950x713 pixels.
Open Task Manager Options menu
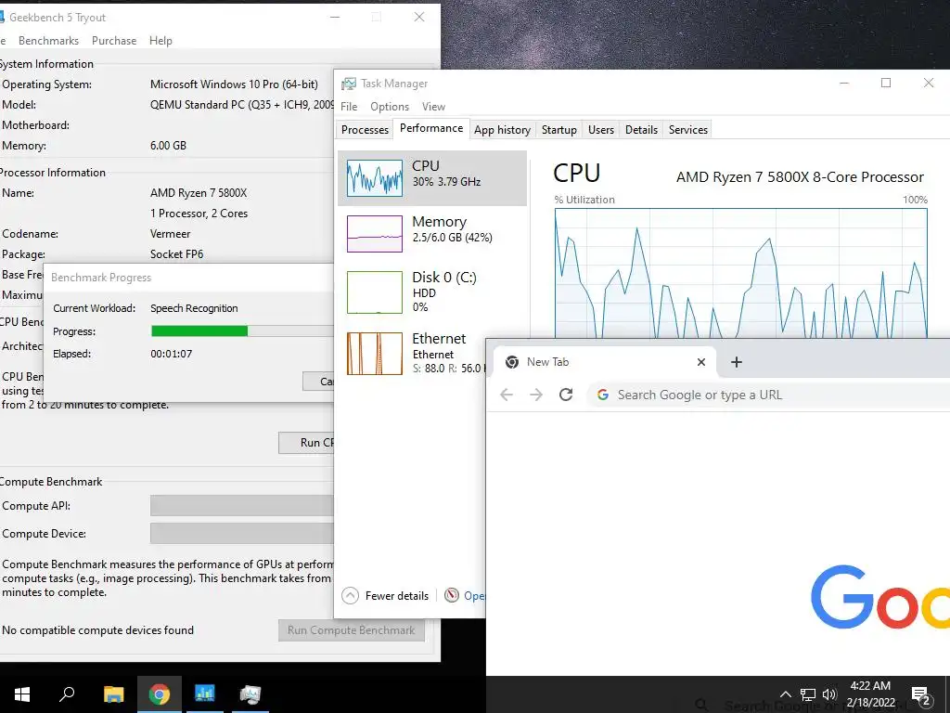[x=390, y=107]
